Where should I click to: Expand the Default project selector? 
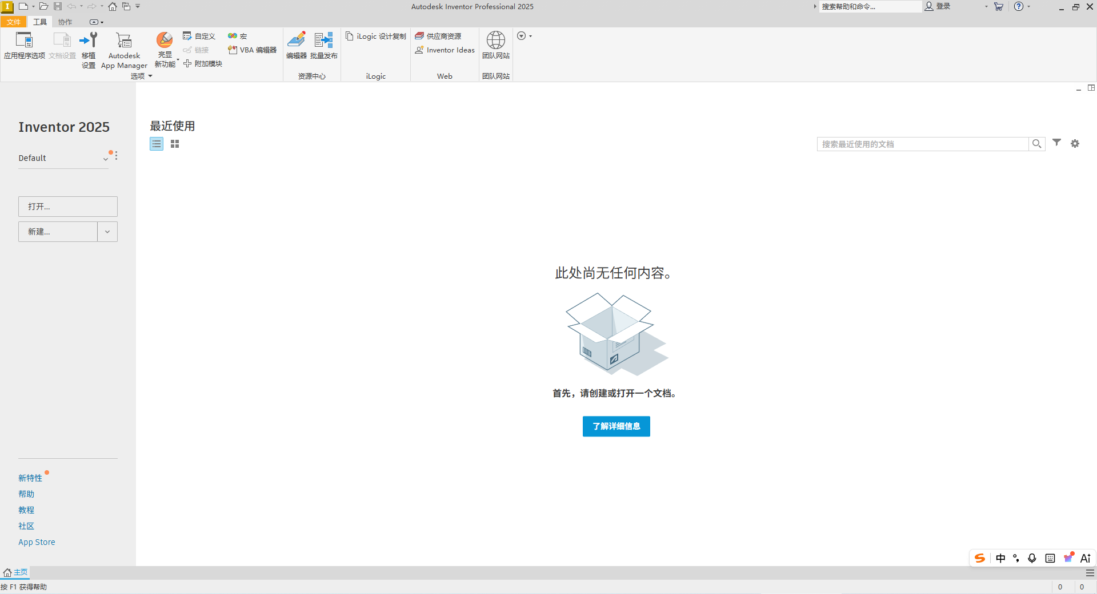tap(105, 158)
